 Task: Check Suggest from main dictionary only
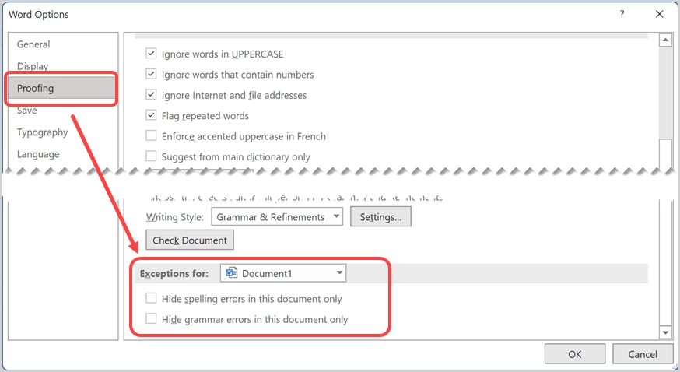tap(151, 156)
